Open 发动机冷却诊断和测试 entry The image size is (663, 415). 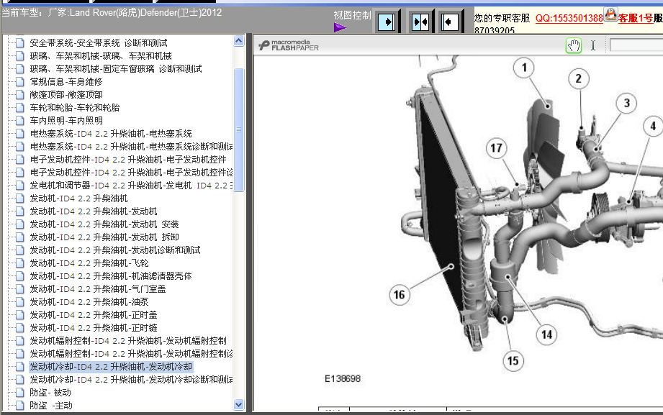click(x=131, y=380)
